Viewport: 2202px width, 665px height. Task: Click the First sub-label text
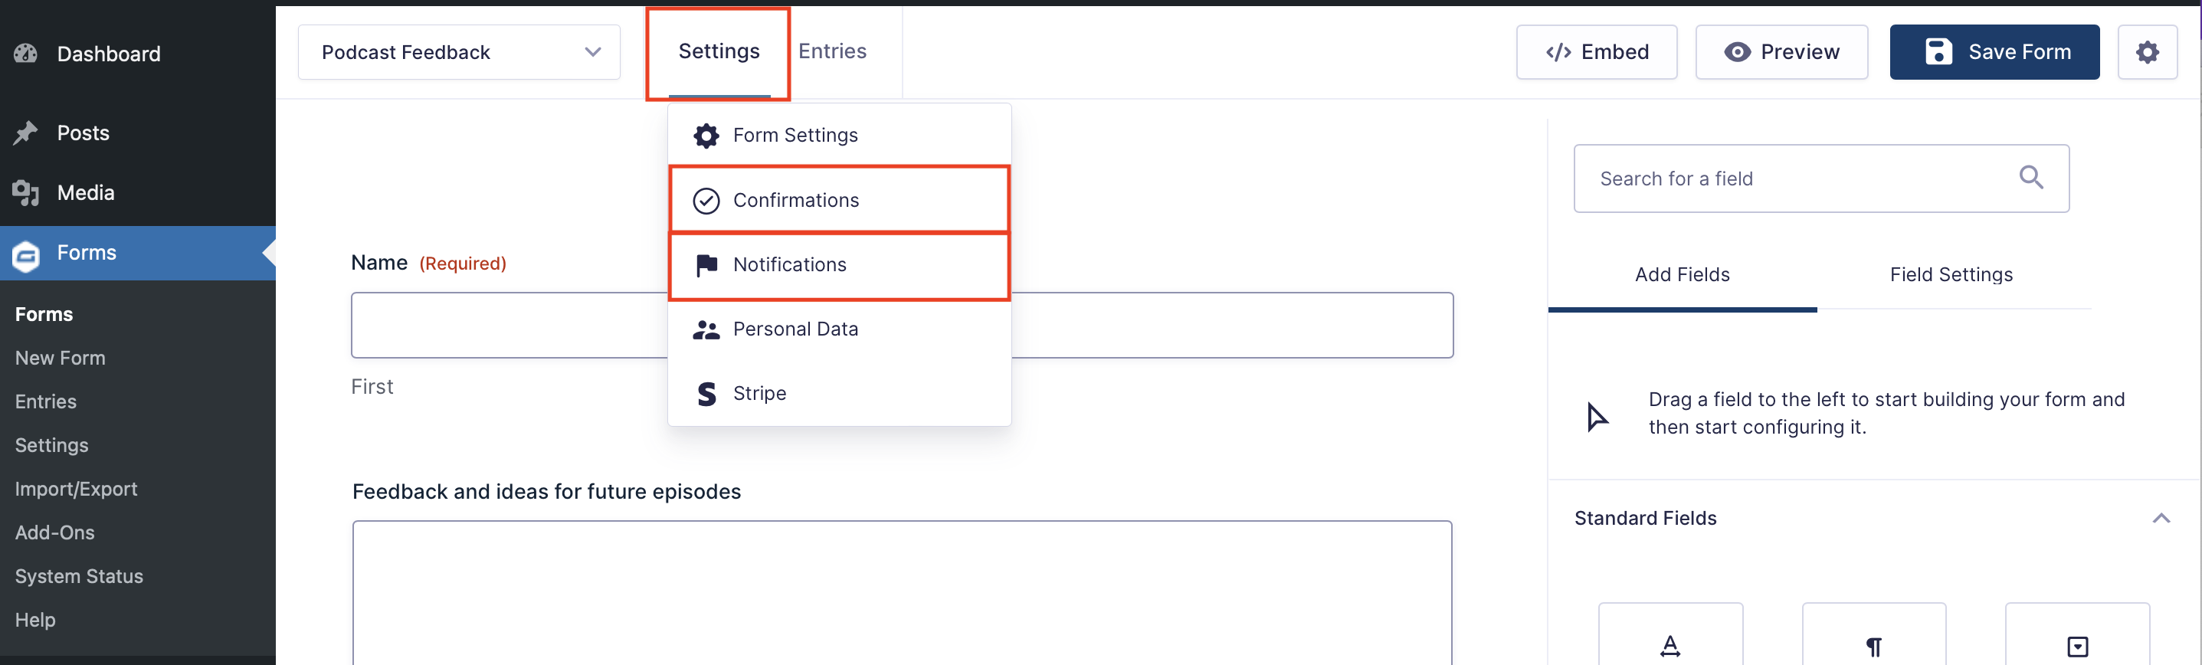pyautogui.click(x=372, y=386)
